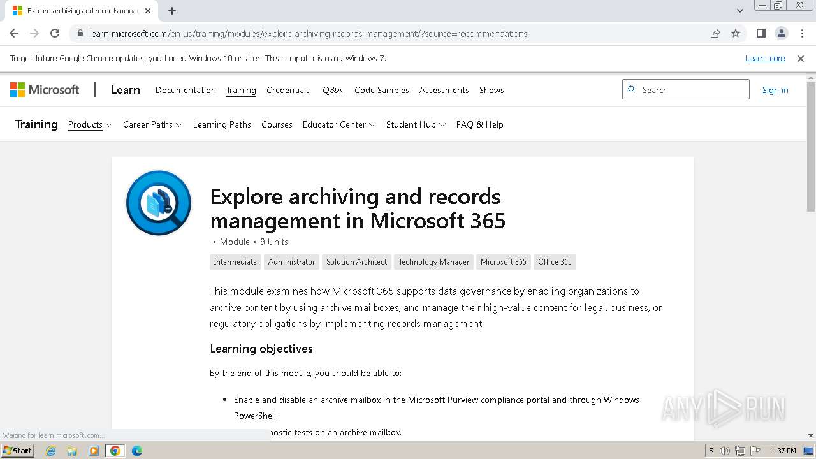Open Assessments in the top navigation
Image resolution: width=816 pixels, height=459 pixels.
point(444,90)
